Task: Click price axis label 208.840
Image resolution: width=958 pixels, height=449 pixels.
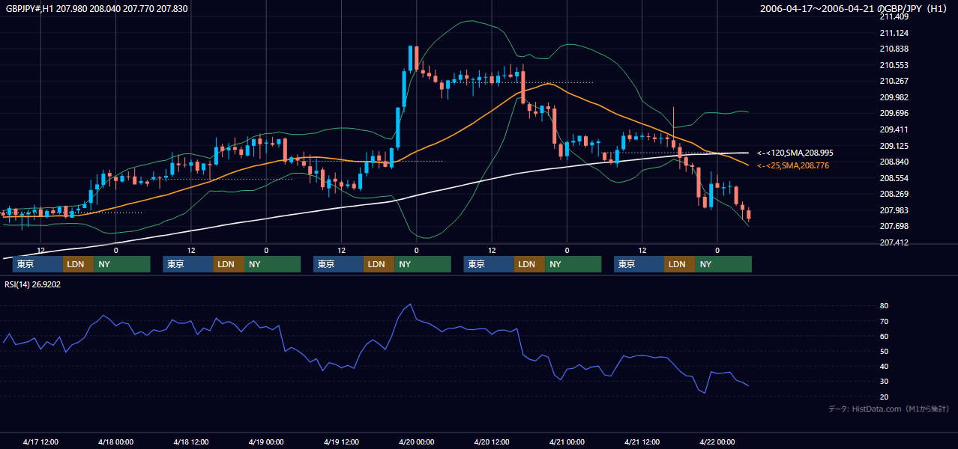Action: [894, 162]
